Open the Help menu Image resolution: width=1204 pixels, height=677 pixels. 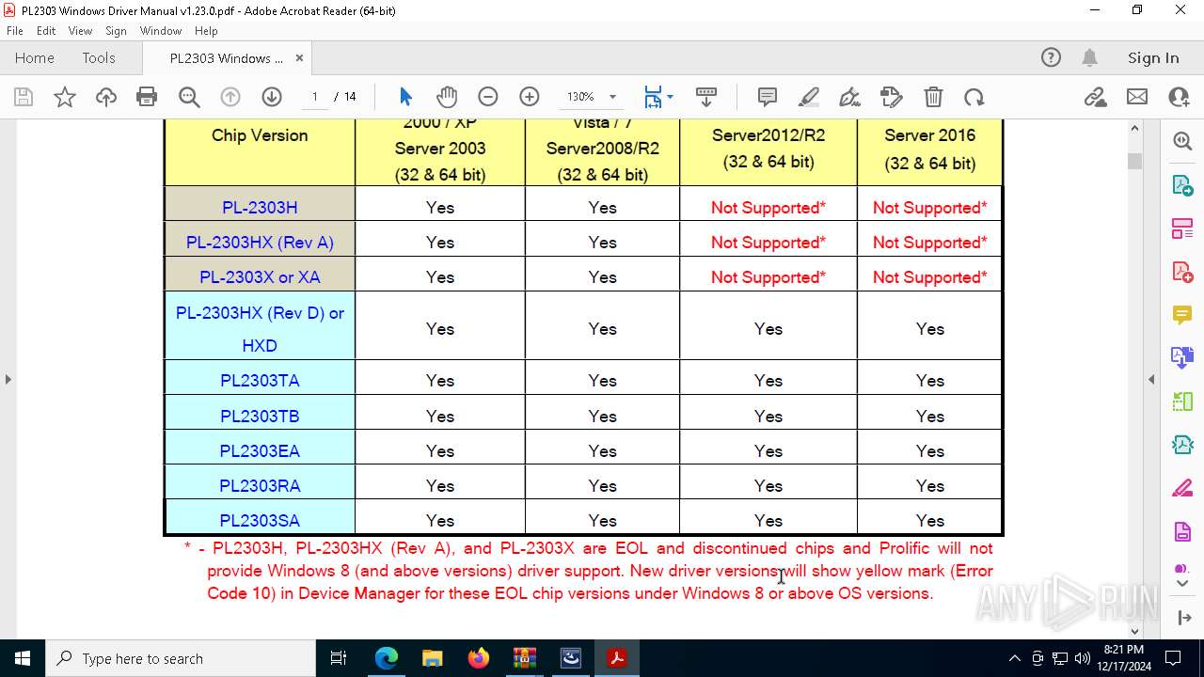click(x=206, y=31)
